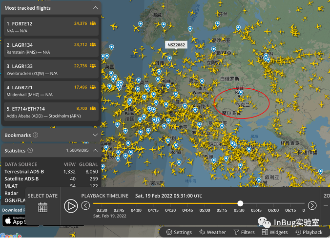The image size is (330, 238).
Task: Open the Playback mode option
Action: click(309, 232)
